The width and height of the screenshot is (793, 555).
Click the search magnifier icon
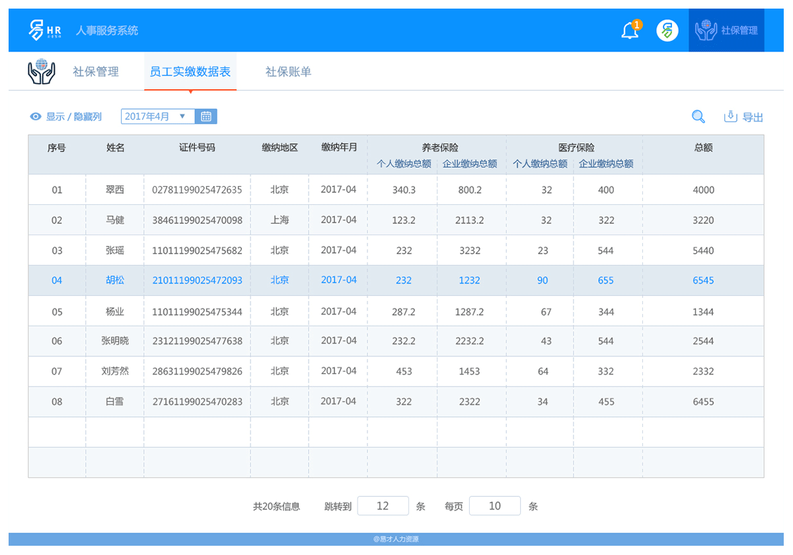tap(698, 117)
